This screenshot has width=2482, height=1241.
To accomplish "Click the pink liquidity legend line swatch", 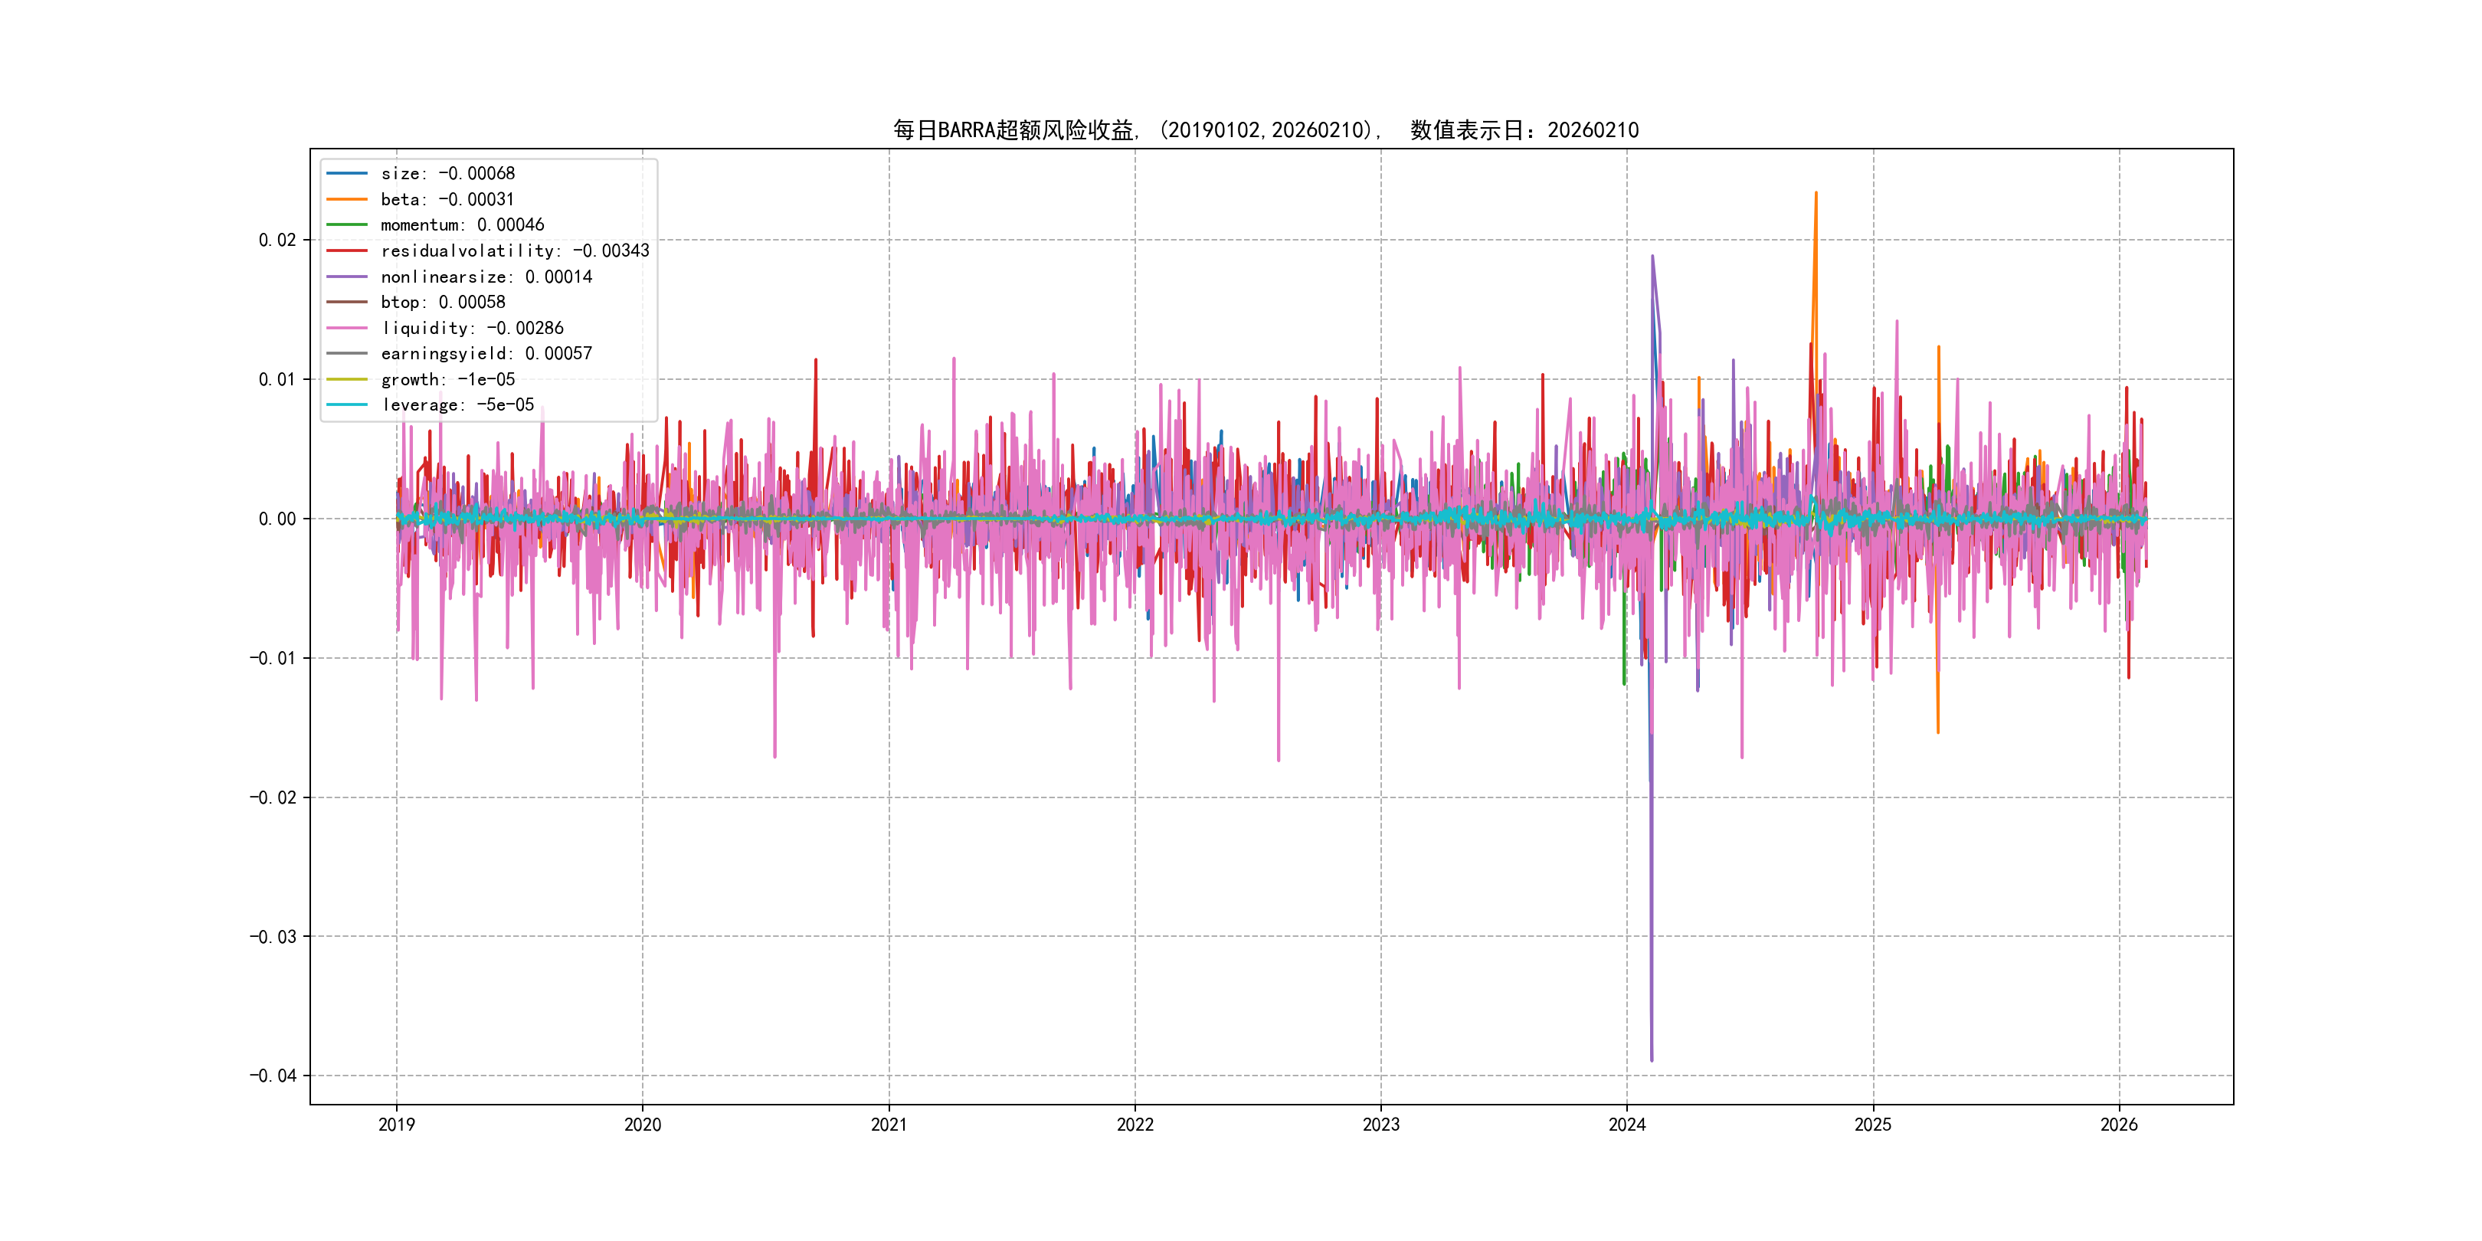I will (347, 328).
